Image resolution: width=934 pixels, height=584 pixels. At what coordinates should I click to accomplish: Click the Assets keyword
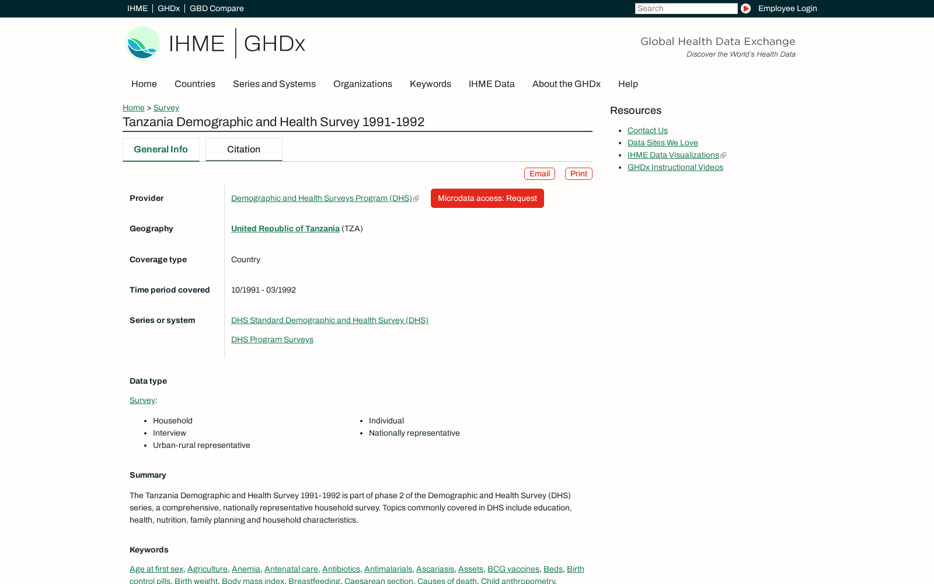[x=471, y=569]
